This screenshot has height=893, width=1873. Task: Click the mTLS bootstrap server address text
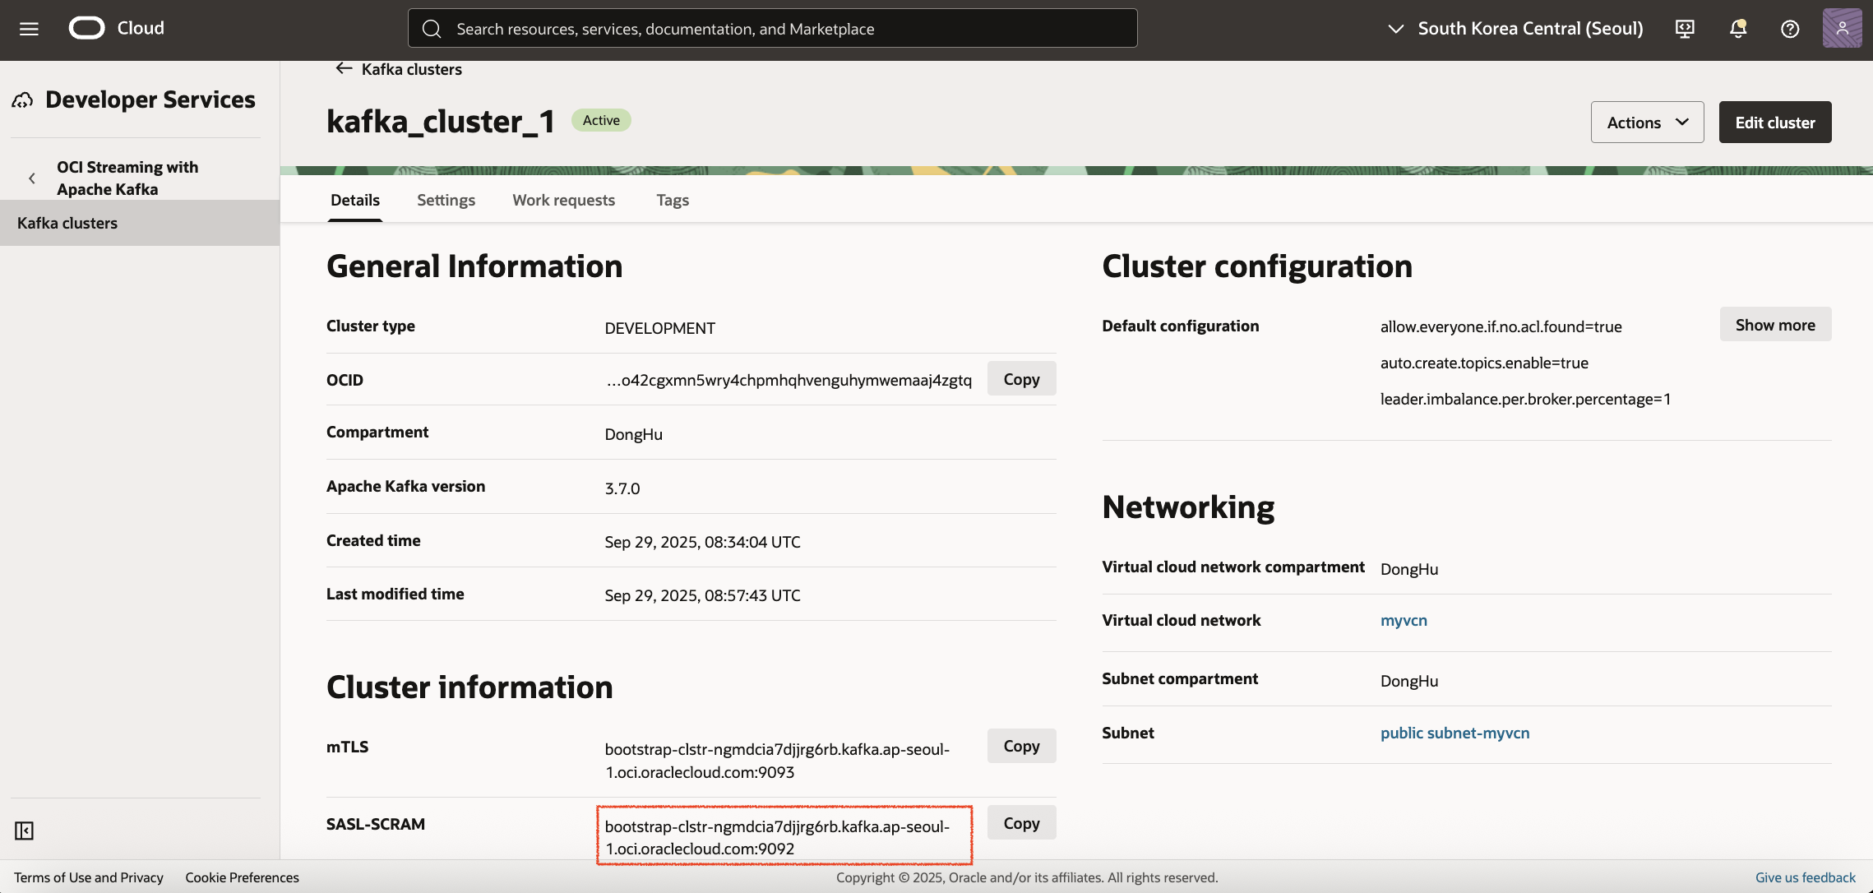pos(777,761)
